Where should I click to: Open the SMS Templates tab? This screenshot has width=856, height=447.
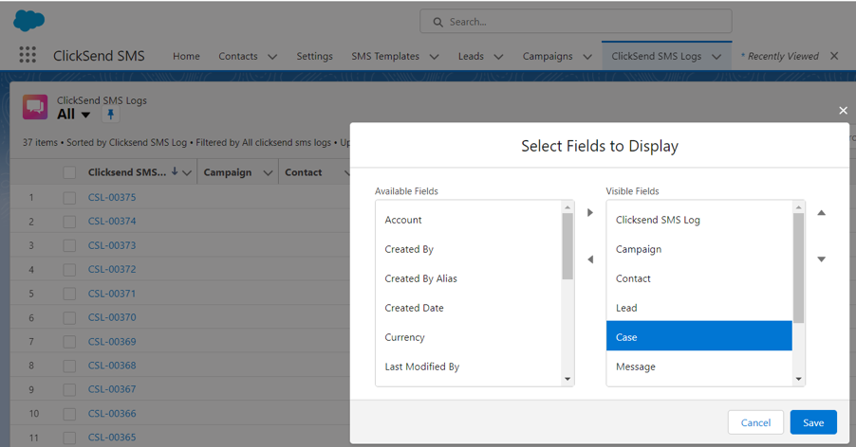[385, 56]
